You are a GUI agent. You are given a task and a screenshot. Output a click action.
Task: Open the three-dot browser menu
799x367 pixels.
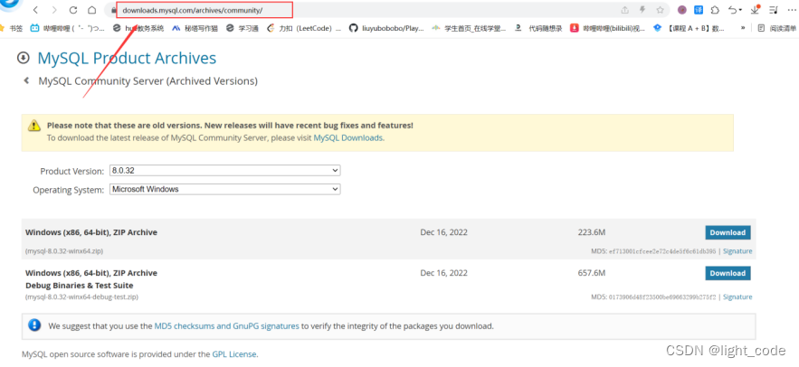791,10
